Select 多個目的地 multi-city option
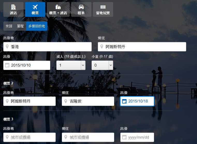 pyautogui.click(x=37, y=26)
